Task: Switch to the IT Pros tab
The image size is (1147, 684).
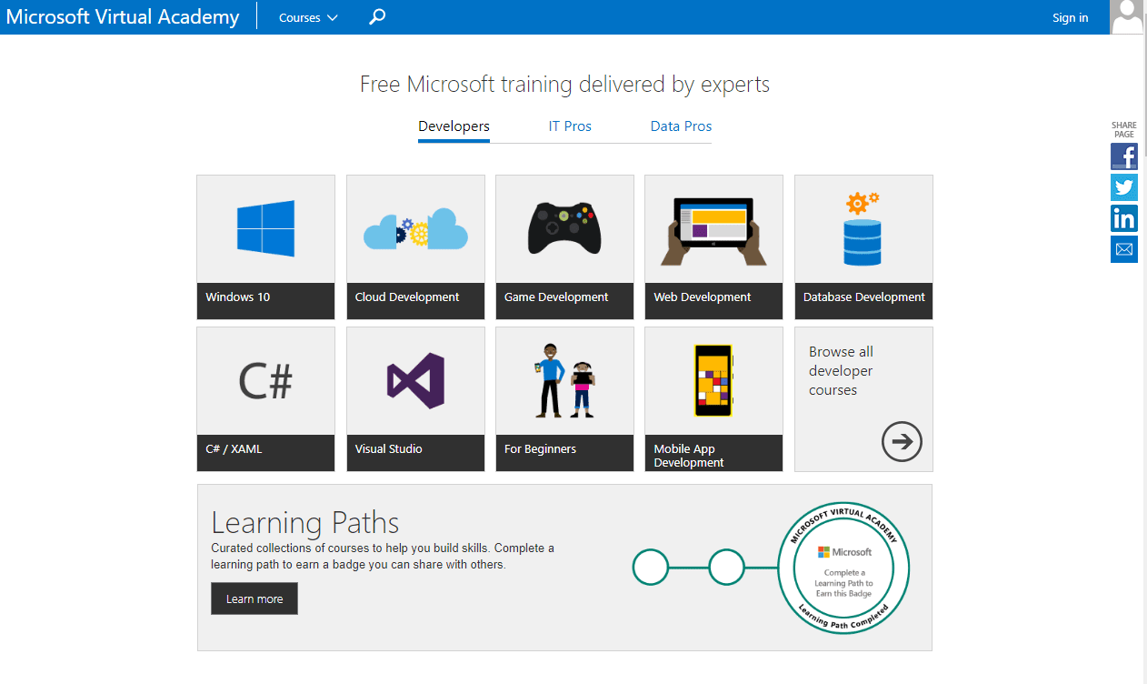Action: point(570,126)
